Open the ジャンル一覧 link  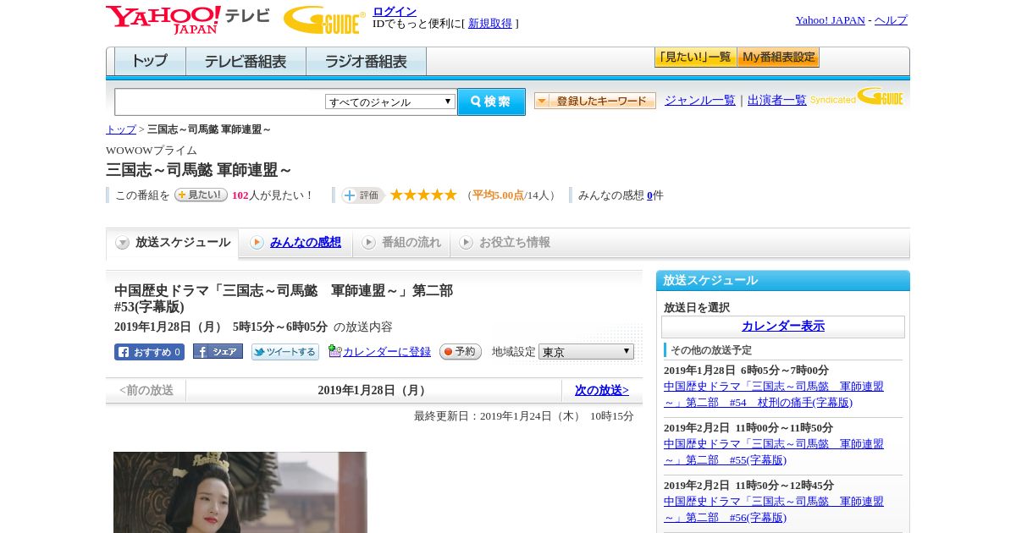click(700, 101)
